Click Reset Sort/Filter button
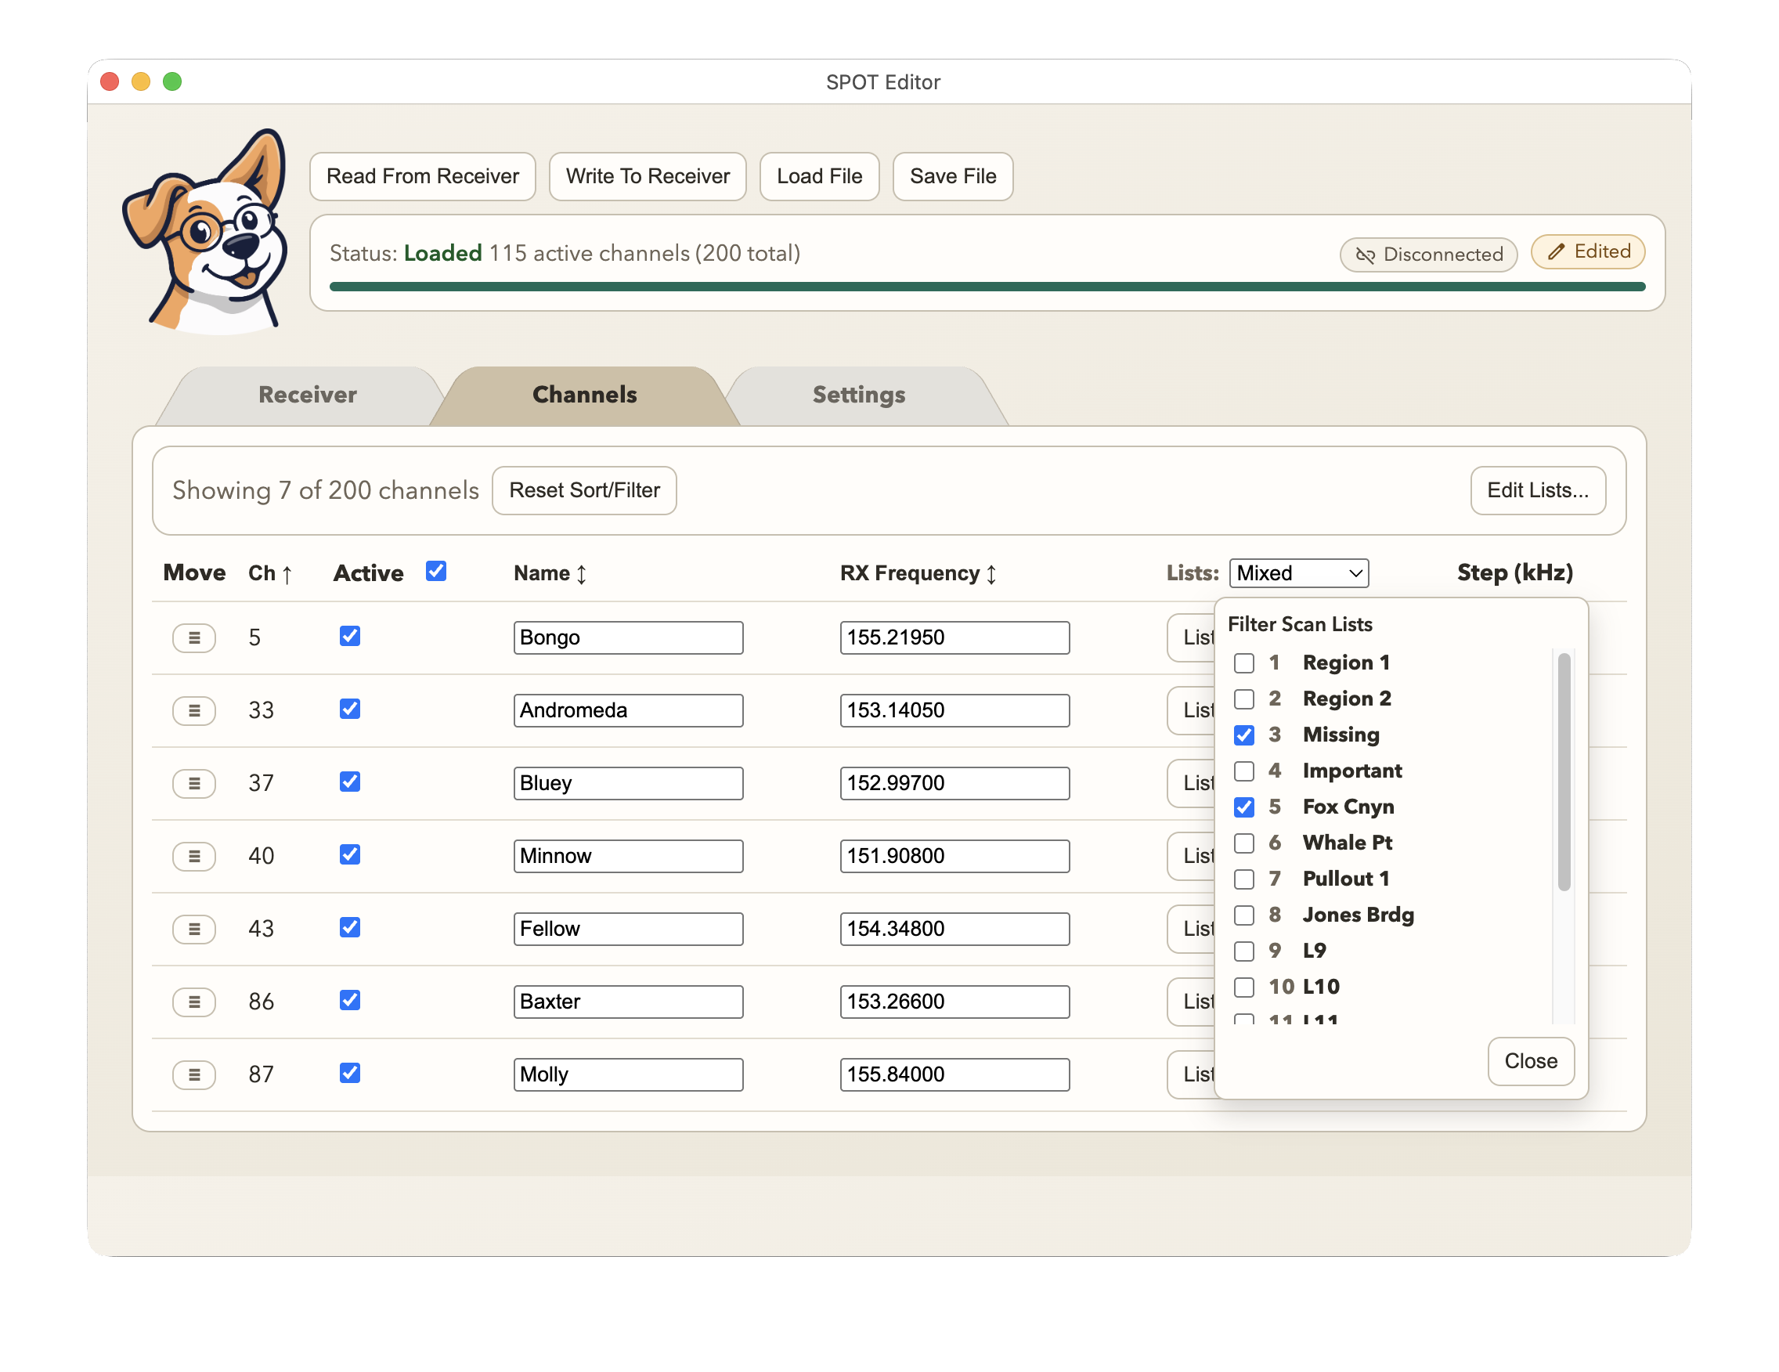The height and width of the screenshot is (1372, 1779). (584, 490)
